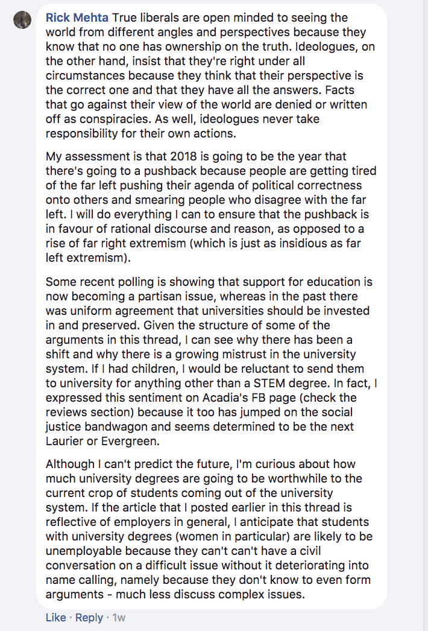Click the paragraph starting 'Some recent polling'
This screenshot has width=428, height=631.
[211, 361]
